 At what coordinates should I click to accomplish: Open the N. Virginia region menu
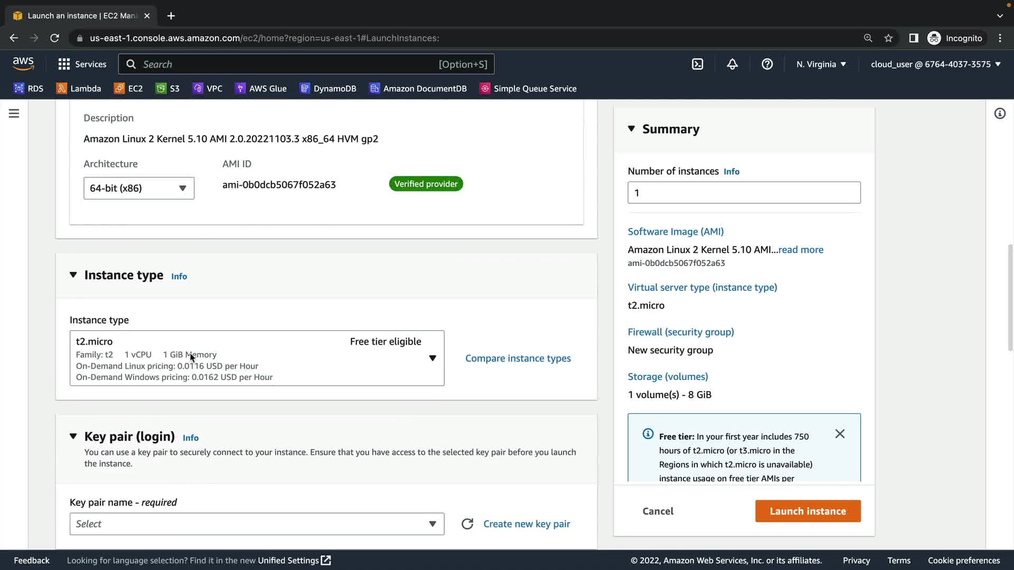[821, 64]
